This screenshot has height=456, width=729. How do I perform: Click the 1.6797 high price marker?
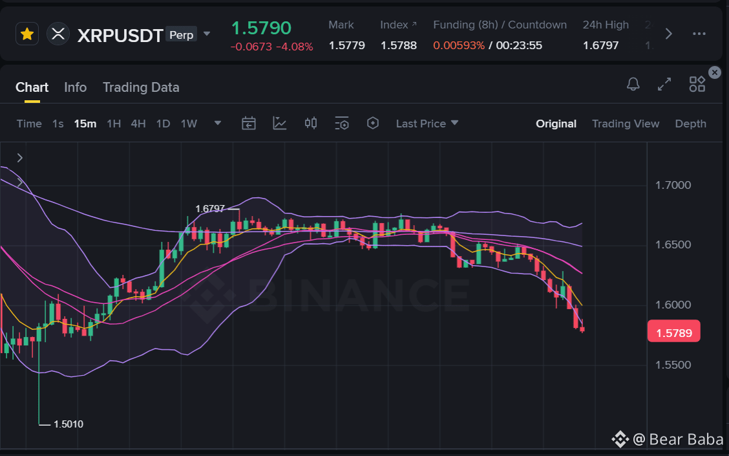[209, 208]
